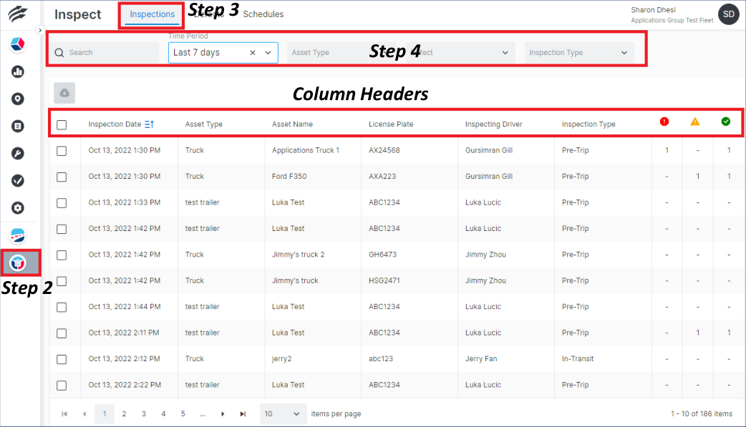Open the wrench maintenance icon in sidebar
Screen dimensions: 746x427
[16, 153]
